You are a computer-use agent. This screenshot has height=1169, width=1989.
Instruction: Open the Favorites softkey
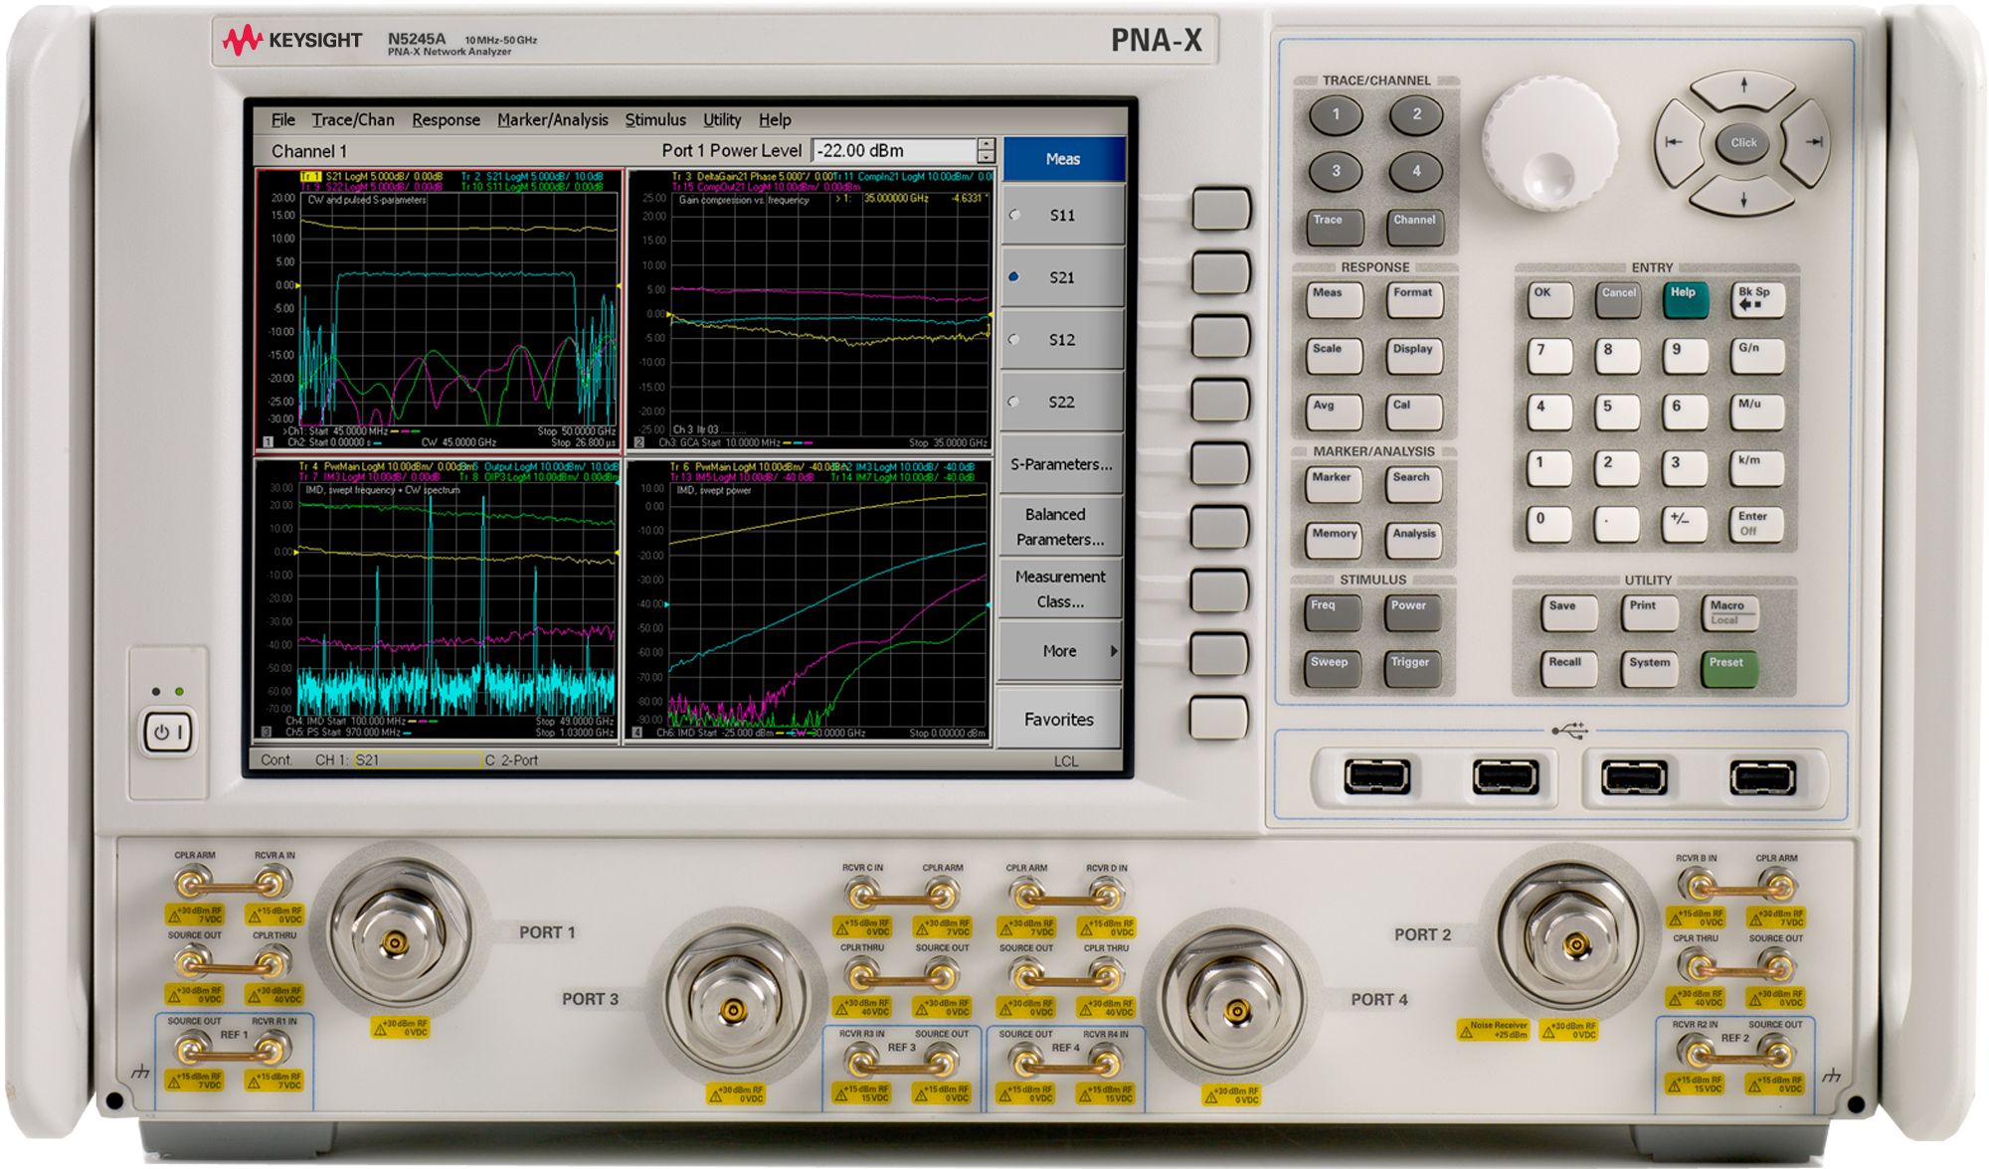coord(1059,719)
